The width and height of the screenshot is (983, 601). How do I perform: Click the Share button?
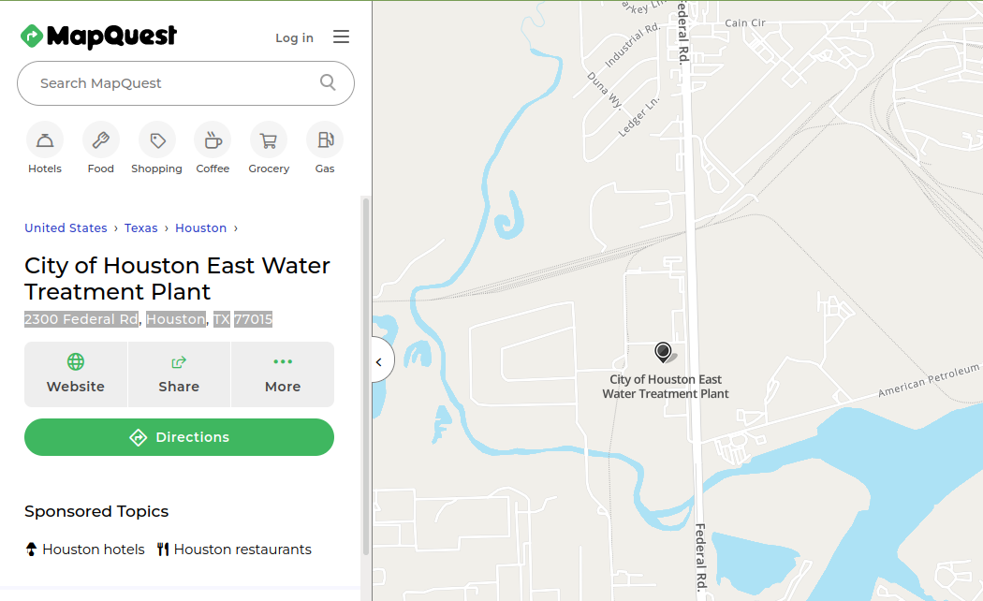180,374
